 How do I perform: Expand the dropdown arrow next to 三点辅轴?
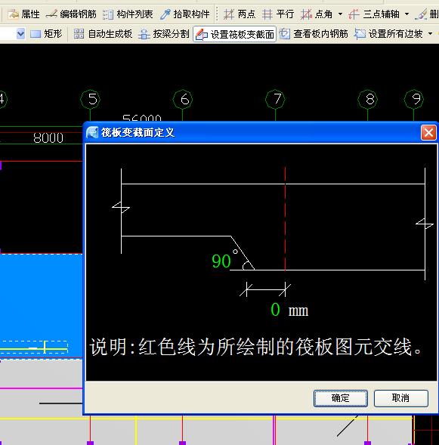point(407,14)
